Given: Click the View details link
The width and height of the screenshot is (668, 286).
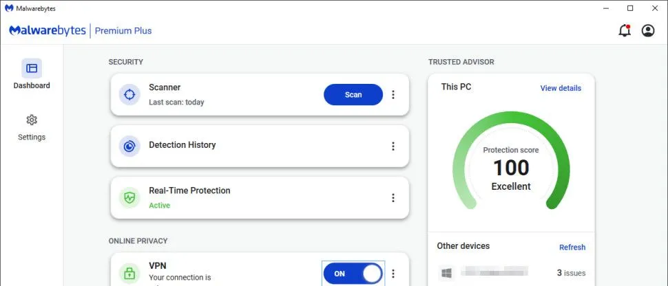Looking at the screenshot, I should (561, 88).
